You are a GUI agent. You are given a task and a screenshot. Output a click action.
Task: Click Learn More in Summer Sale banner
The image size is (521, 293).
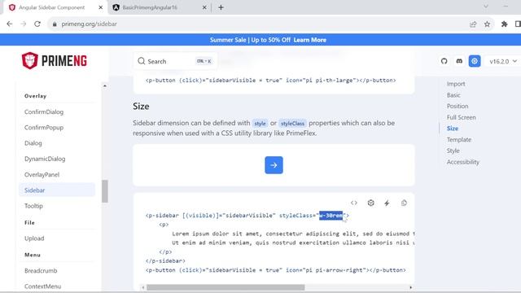point(309,40)
